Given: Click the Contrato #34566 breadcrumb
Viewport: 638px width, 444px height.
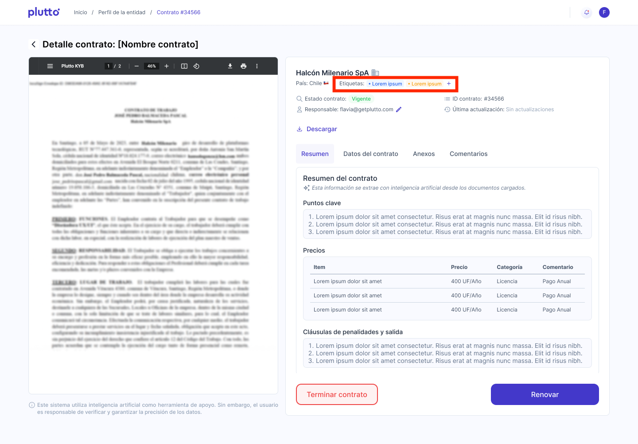Looking at the screenshot, I should [179, 12].
